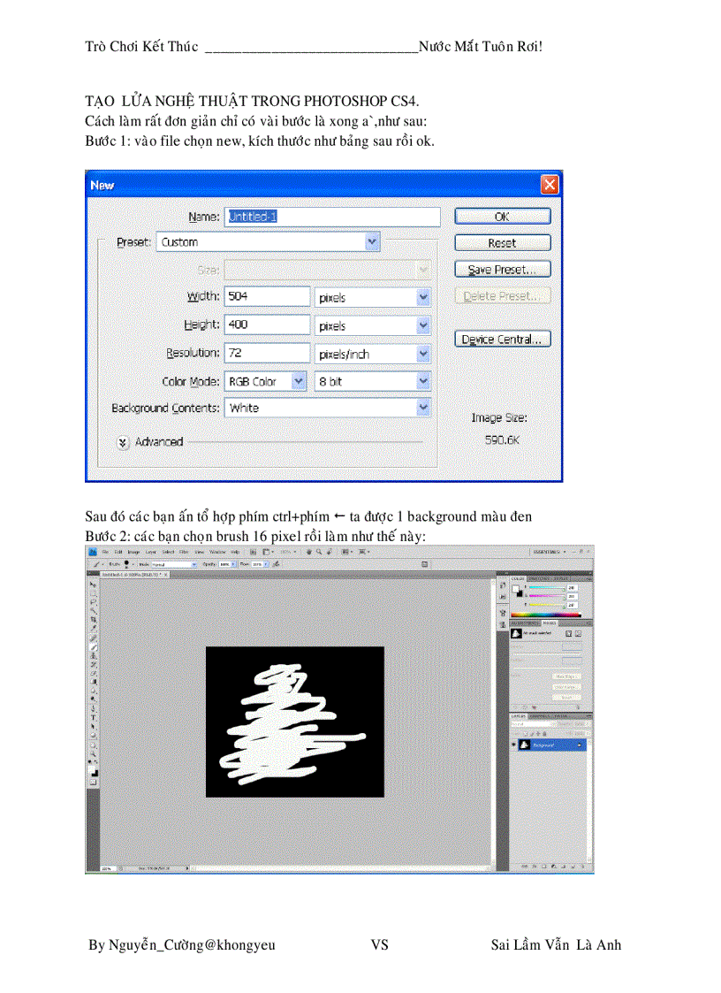Open the Preset dropdown in the New dialog

(x=371, y=241)
